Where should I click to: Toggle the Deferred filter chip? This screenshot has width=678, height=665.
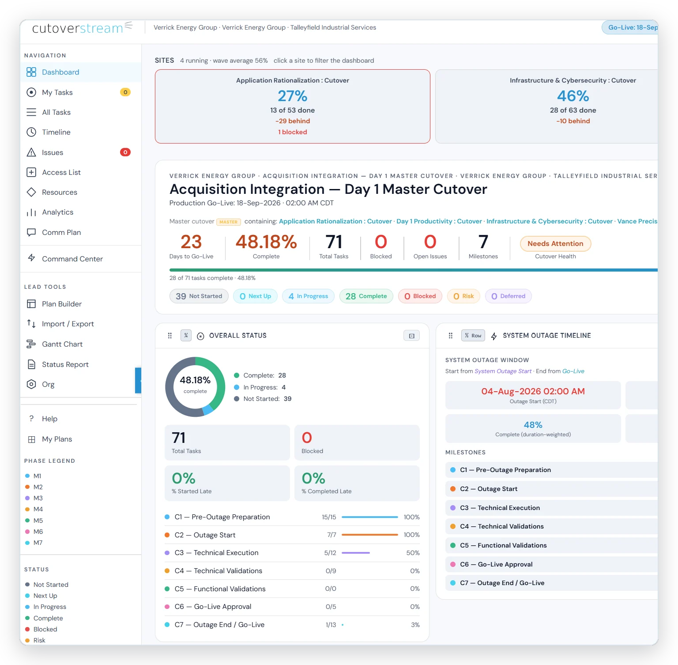tap(508, 296)
